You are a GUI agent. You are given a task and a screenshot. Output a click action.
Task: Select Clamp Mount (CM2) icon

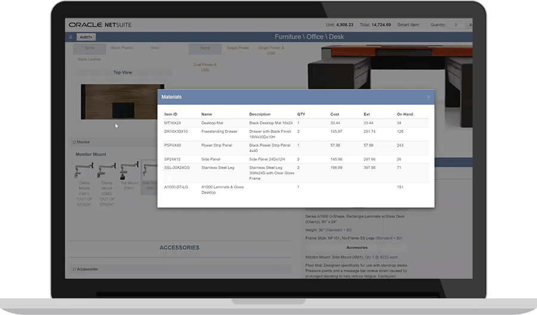pyautogui.click(x=107, y=171)
